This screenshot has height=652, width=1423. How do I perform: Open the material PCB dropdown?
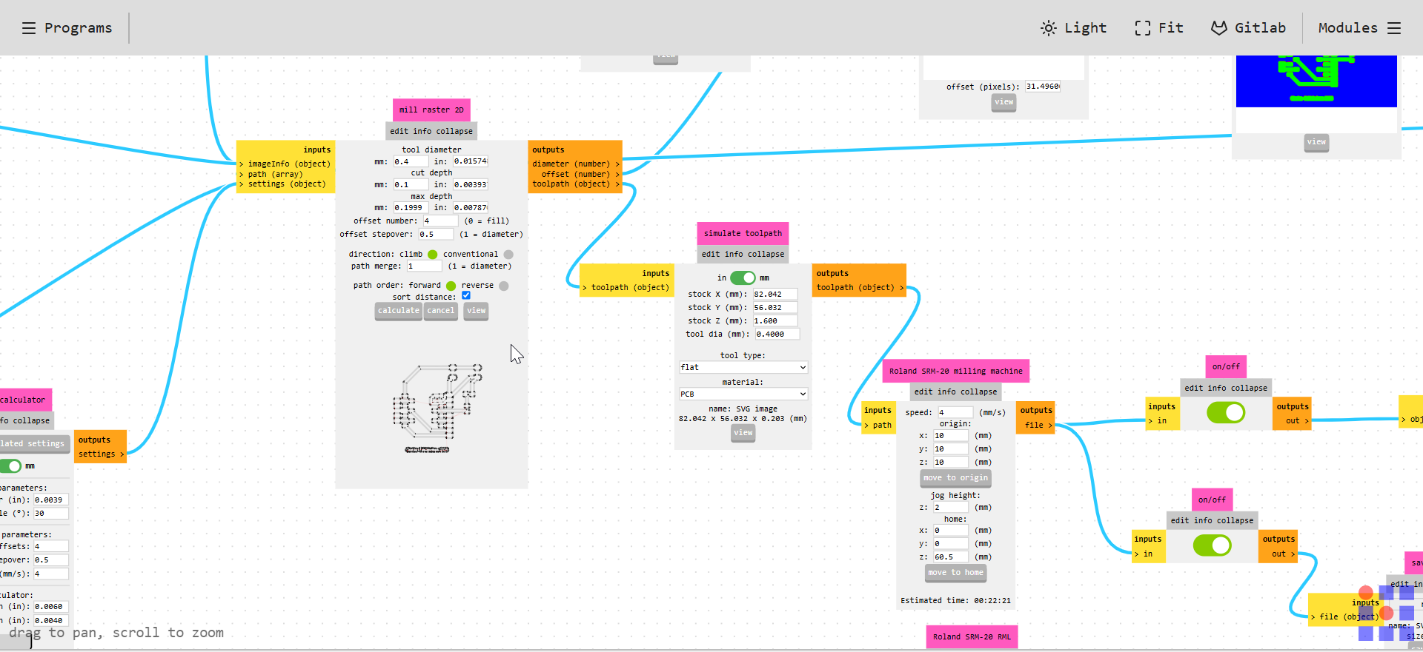[743, 394]
